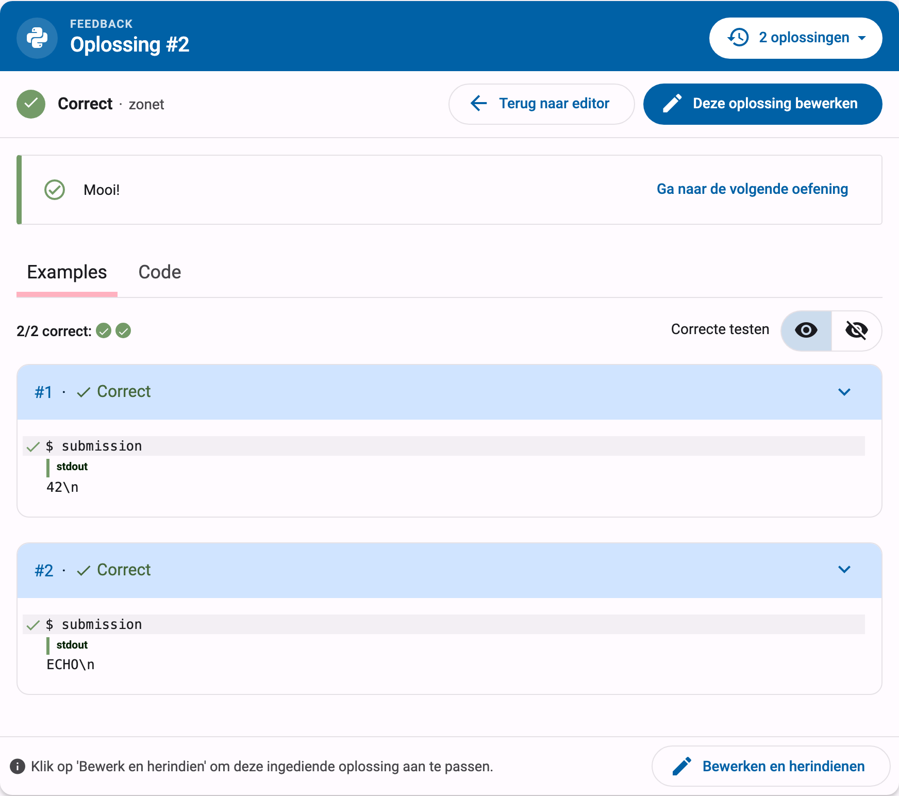This screenshot has width=899, height=796.
Task: Follow Ga naar de volgende oefening link
Action: 752,189
